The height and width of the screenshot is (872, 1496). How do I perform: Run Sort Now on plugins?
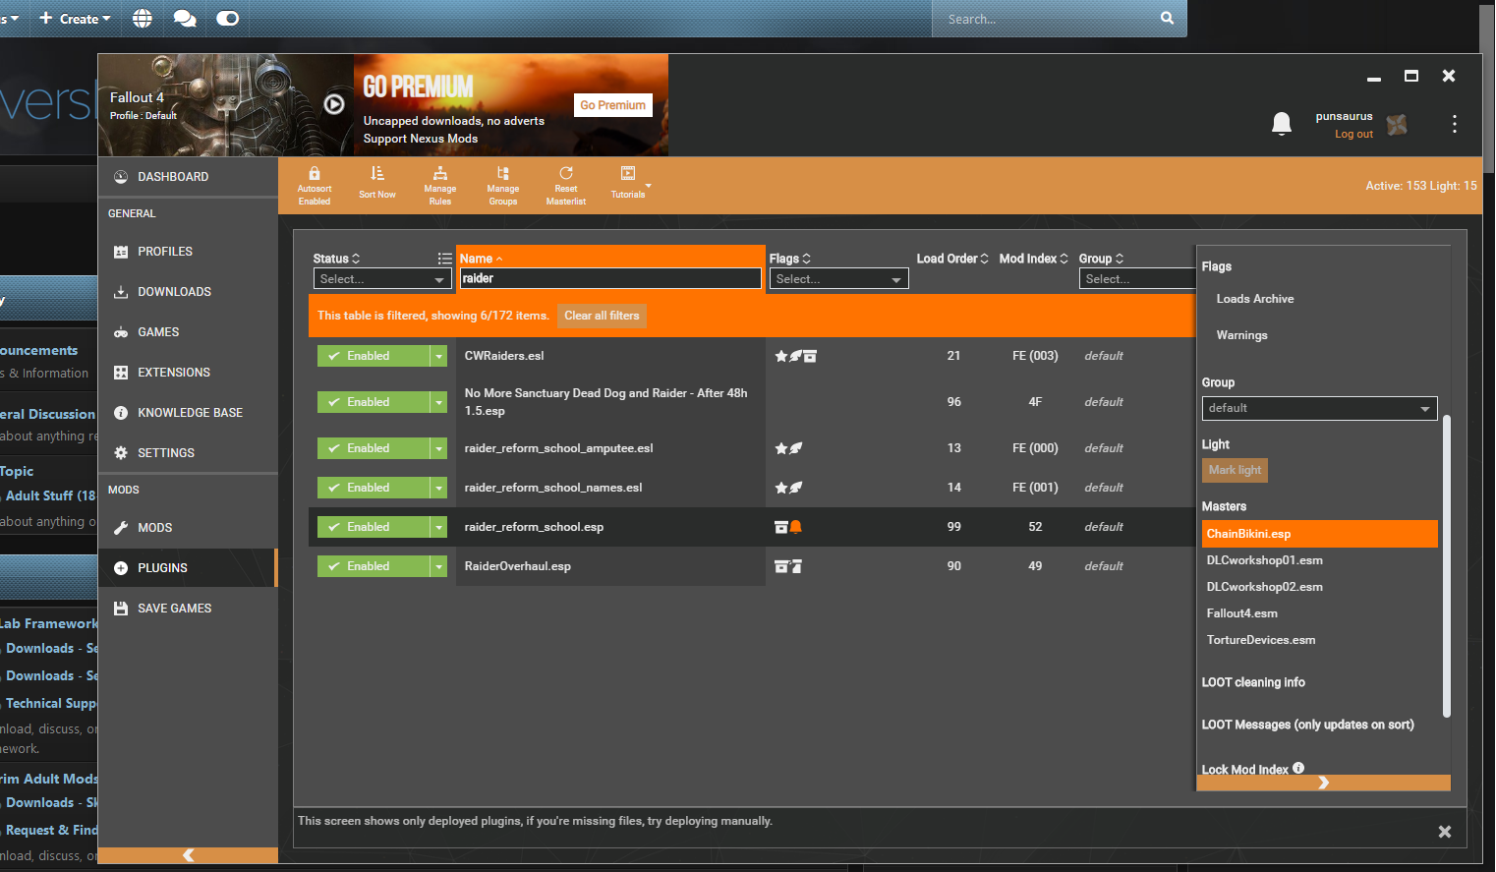click(377, 184)
